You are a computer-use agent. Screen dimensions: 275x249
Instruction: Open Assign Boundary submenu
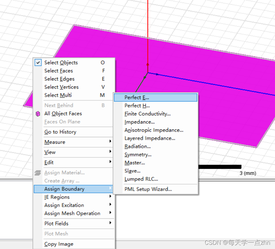[74, 189]
